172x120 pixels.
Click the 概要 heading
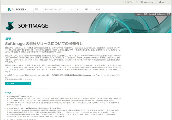click(x=8, y=39)
